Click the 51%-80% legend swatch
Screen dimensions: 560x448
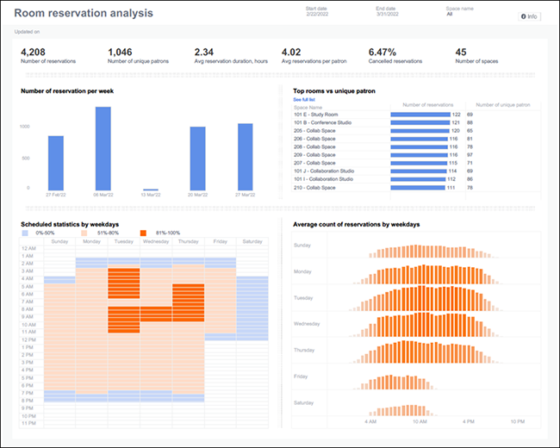[84, 233]
